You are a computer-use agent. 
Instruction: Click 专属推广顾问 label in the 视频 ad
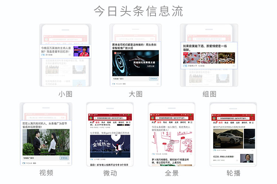click(29, 158)
